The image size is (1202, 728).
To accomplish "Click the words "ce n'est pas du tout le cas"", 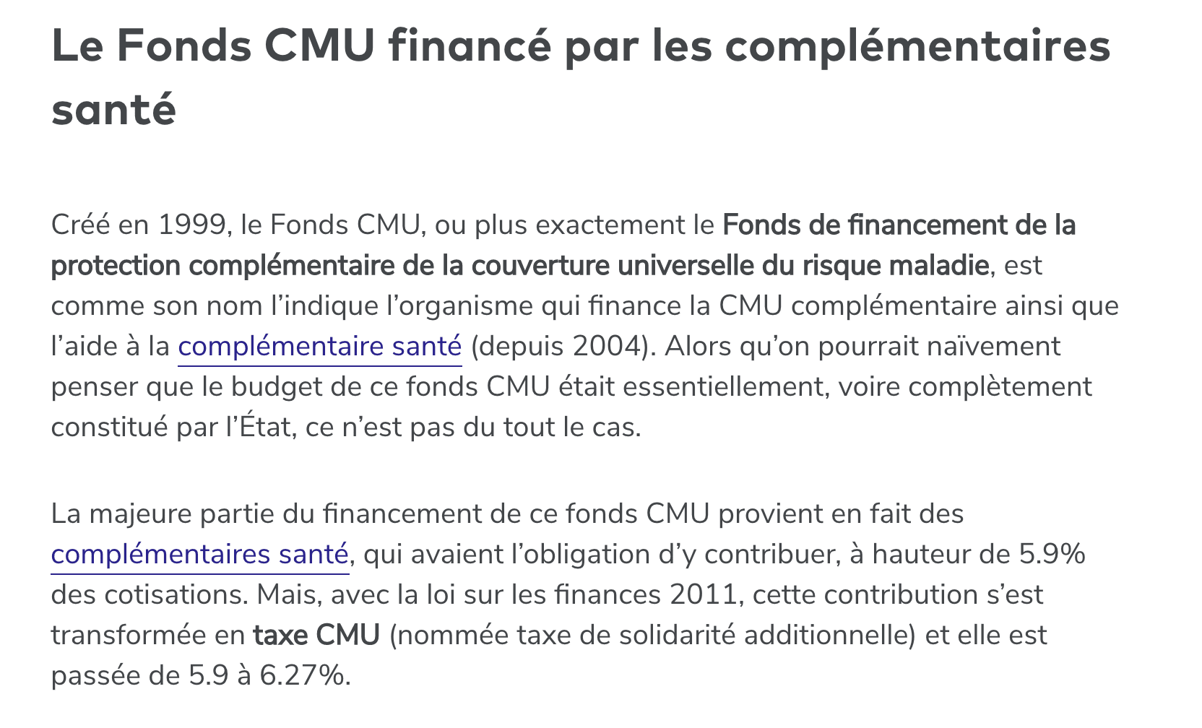I will (x=472, y=428).
